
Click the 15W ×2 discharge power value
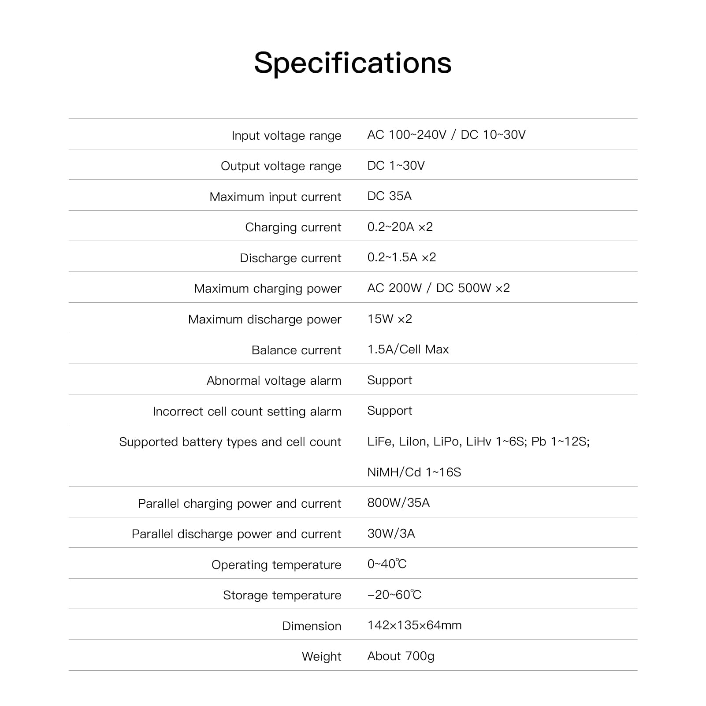(x=390, y=319)
